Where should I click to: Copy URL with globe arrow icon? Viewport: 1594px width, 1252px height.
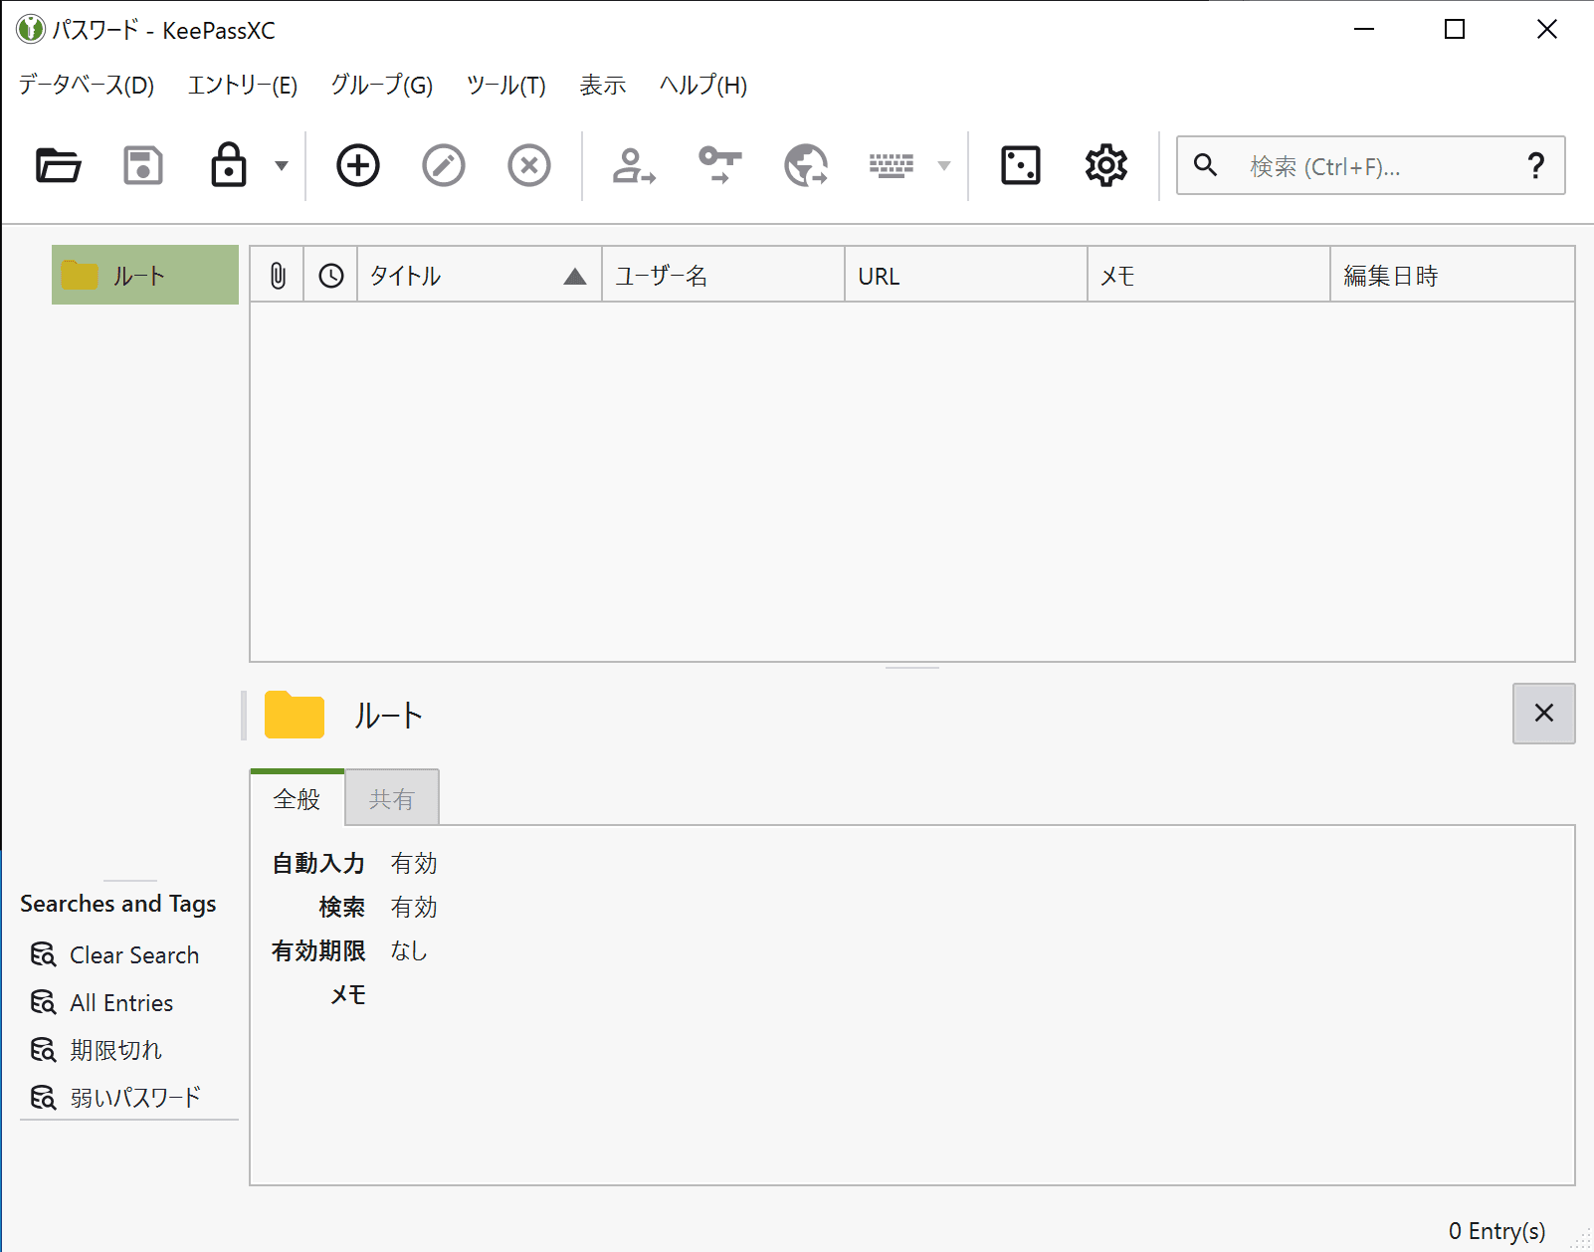pyautogui.click(x=805, y=165)
